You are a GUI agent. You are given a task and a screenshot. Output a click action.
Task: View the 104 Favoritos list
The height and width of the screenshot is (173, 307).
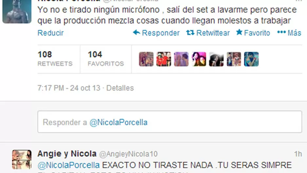[x=106, y=59]
